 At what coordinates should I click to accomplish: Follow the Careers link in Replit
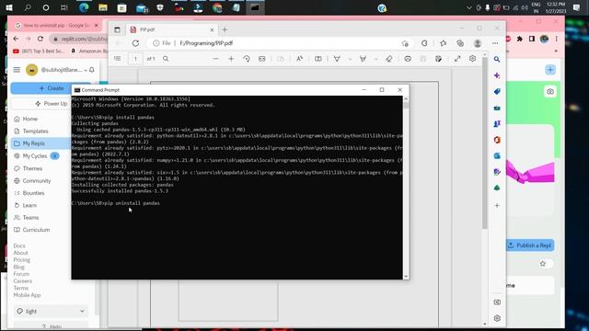(x=22, y=281)
